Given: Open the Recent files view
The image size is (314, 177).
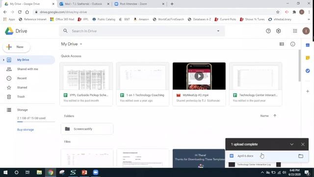Looking at the screenshot, I should [x=22, y=78].
